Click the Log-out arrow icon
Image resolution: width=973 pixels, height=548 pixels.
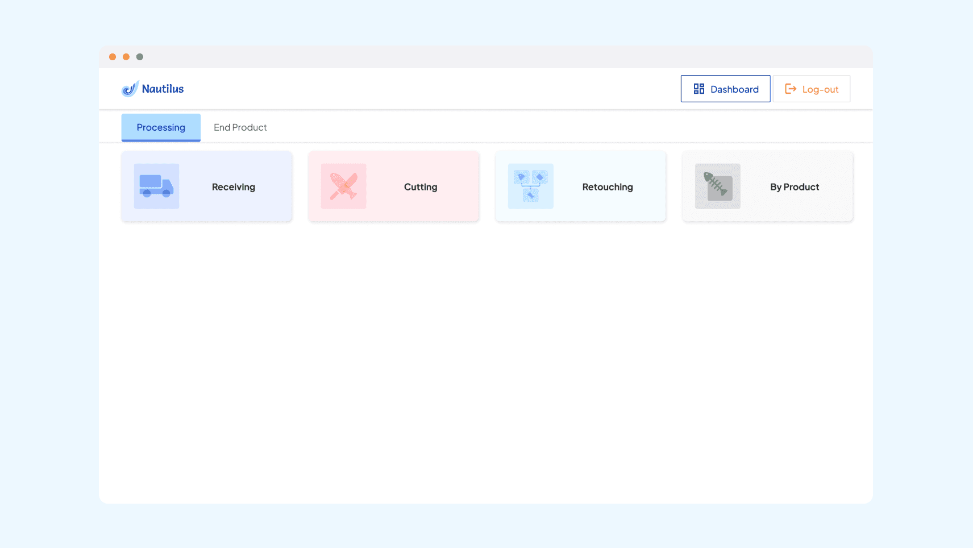tap(791, 89)
